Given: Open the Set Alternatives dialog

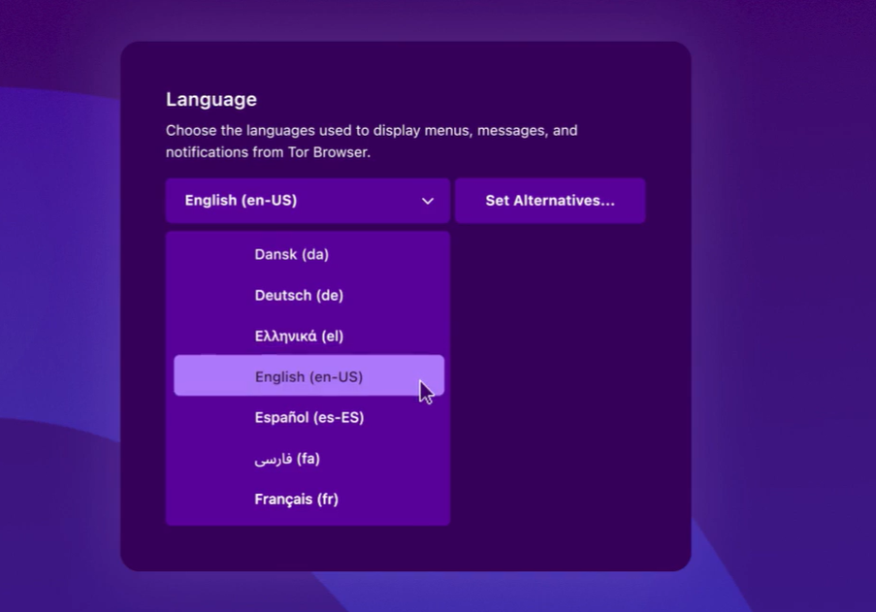Looking at the screenshot, I should coord(549,201).
